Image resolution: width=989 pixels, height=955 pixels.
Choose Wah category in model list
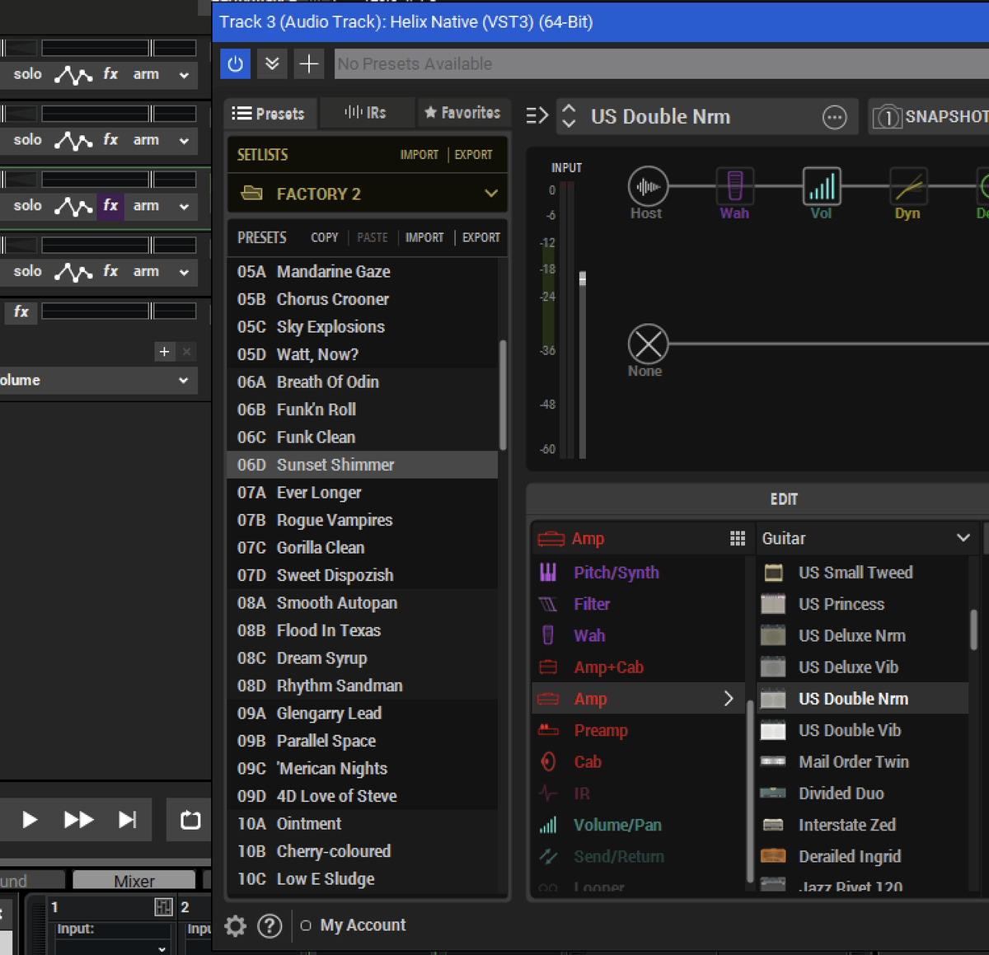tap(639, 635)
